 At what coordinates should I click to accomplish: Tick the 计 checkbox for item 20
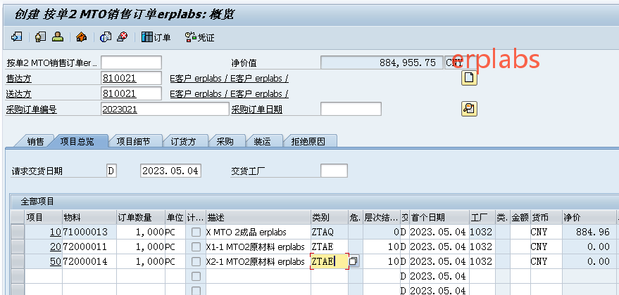(x=196, y=247)
